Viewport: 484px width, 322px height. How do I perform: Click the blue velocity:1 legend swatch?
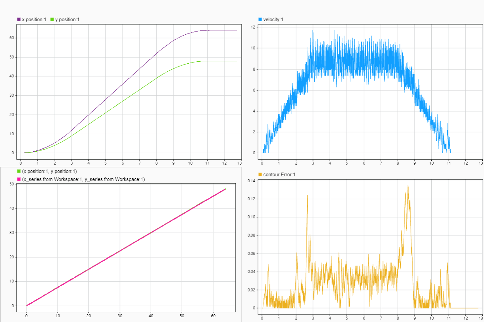pyautogui.click(x=260, y=19)
